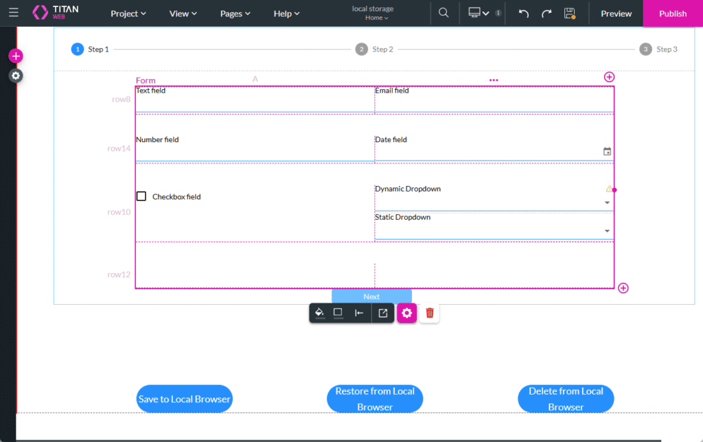Delete element with red trash icon
The width and height of the screenshot is (703, 442).
click(x=430, y=313)
